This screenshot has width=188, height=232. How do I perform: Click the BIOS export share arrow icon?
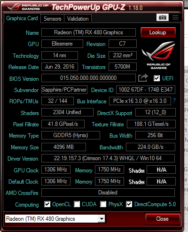[x=143, y=78]
